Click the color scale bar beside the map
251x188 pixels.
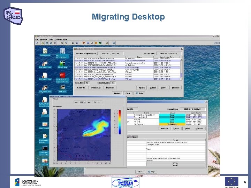[120, 122]
